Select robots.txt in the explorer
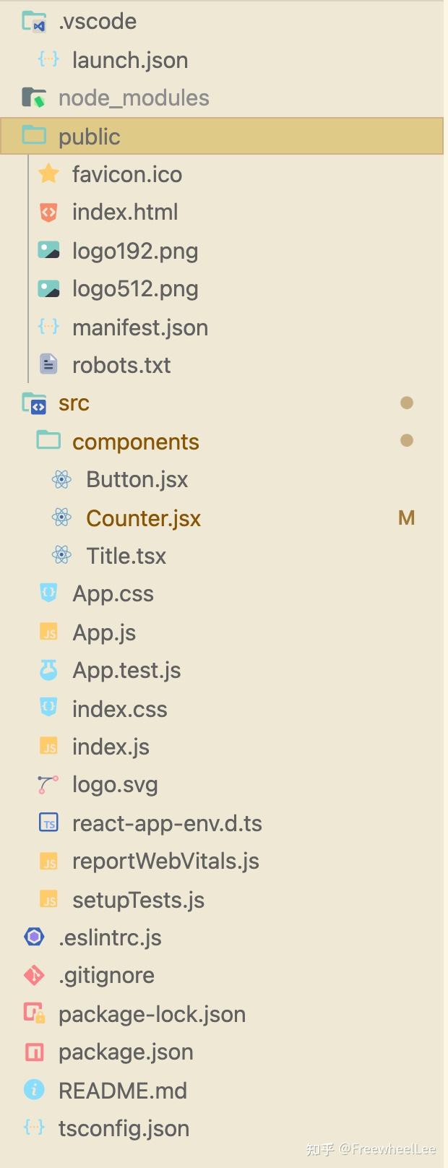 pyautogui.click(x=121, y=364)
